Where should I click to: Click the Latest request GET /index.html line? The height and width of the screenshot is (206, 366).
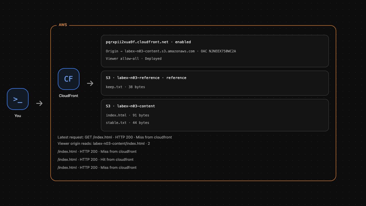click(115, 137)
